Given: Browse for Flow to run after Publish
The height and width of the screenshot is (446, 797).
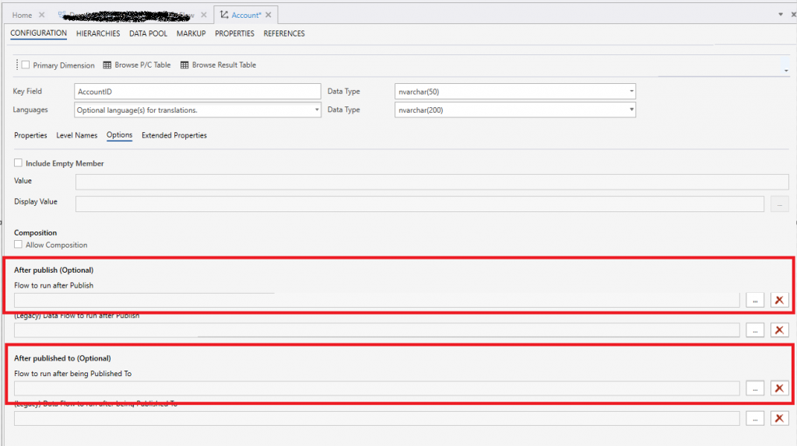Looking at the screenshot, I should (x=755, y=300).
